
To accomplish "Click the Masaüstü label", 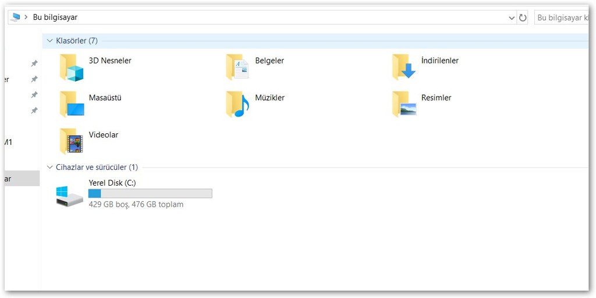I will click(x=105, y=97).
